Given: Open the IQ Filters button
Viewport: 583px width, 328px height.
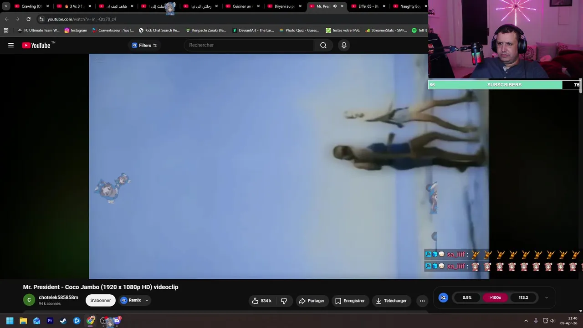Looking at the screenshot, I should [x=144, y=45].
